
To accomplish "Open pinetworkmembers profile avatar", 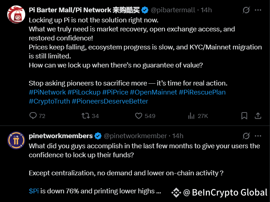I will [x=16, y=140].
